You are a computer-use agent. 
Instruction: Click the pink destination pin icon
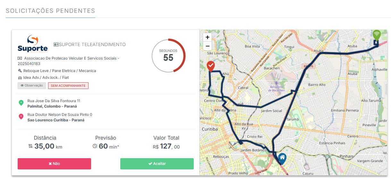21,117
